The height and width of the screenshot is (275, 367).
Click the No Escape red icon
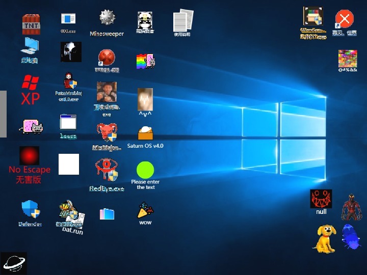pyautogui.click(x=30, y=156)
